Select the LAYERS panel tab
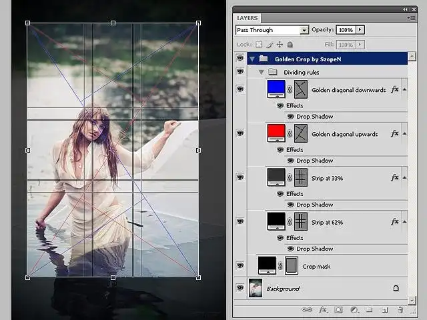This screenshot has width=427, height=320. 248,18
